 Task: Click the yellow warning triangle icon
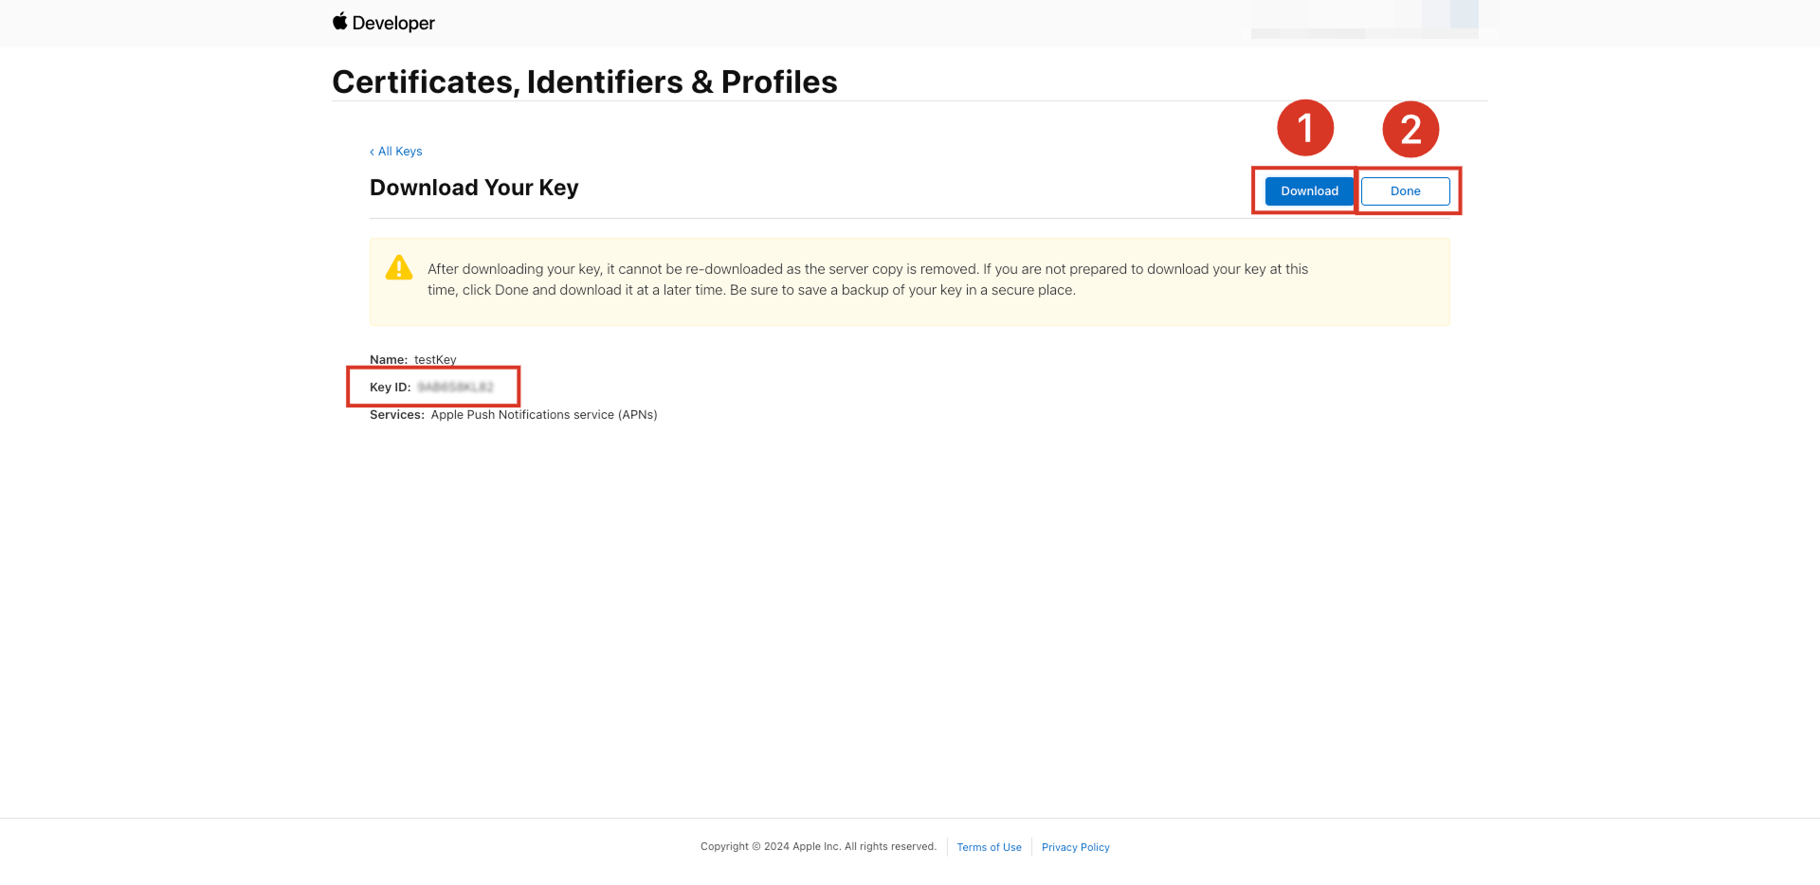coord(399,268)
